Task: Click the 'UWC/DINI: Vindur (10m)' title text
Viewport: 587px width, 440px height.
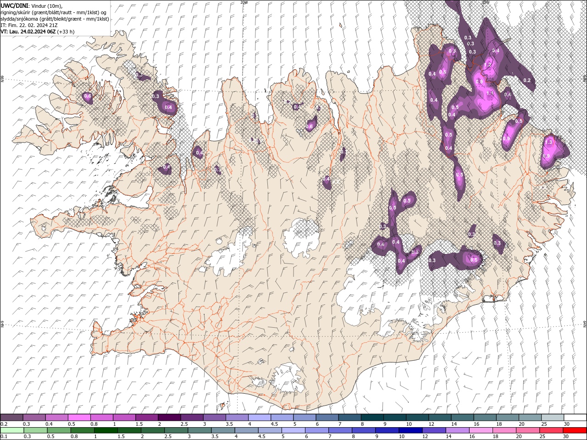Action: coord(31,5)
